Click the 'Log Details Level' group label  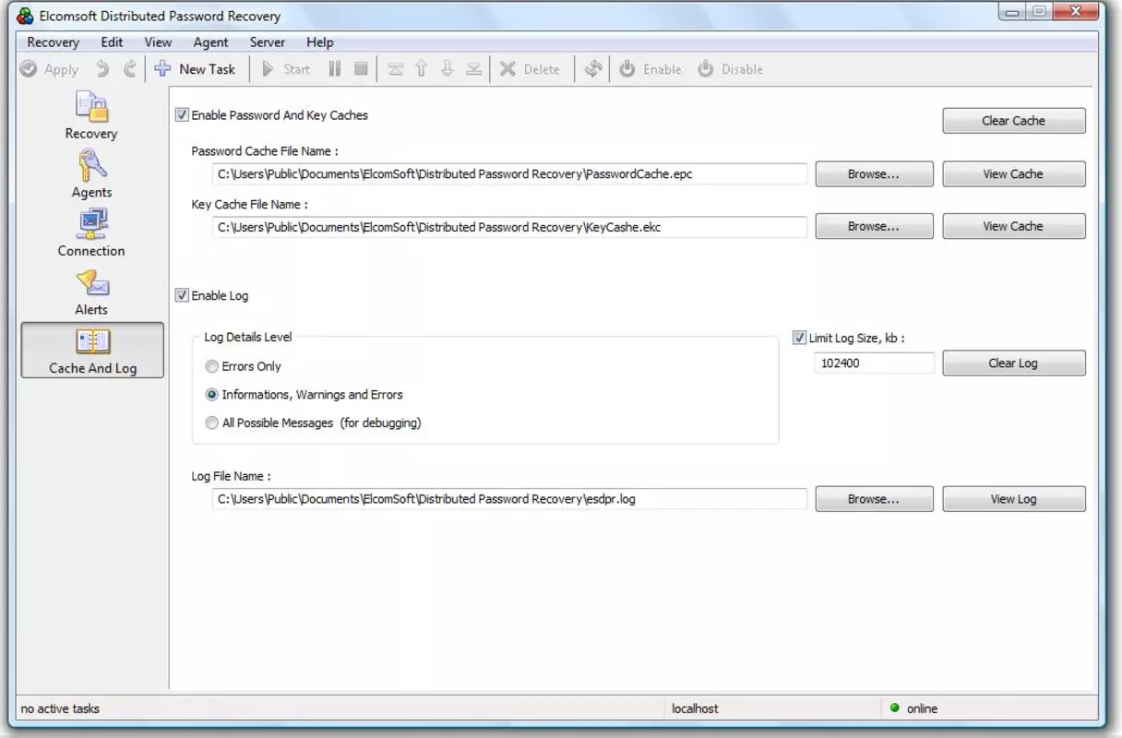tap(248, 338)
